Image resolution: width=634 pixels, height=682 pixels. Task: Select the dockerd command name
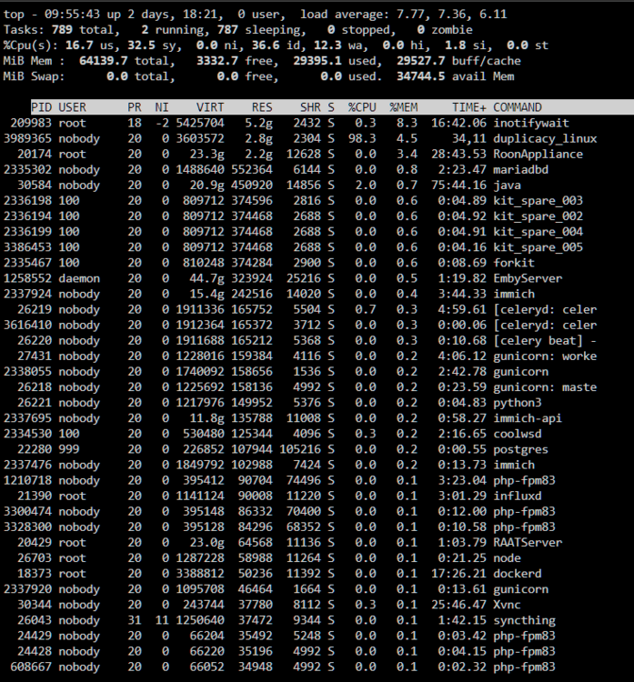click(x=518, y=574)
